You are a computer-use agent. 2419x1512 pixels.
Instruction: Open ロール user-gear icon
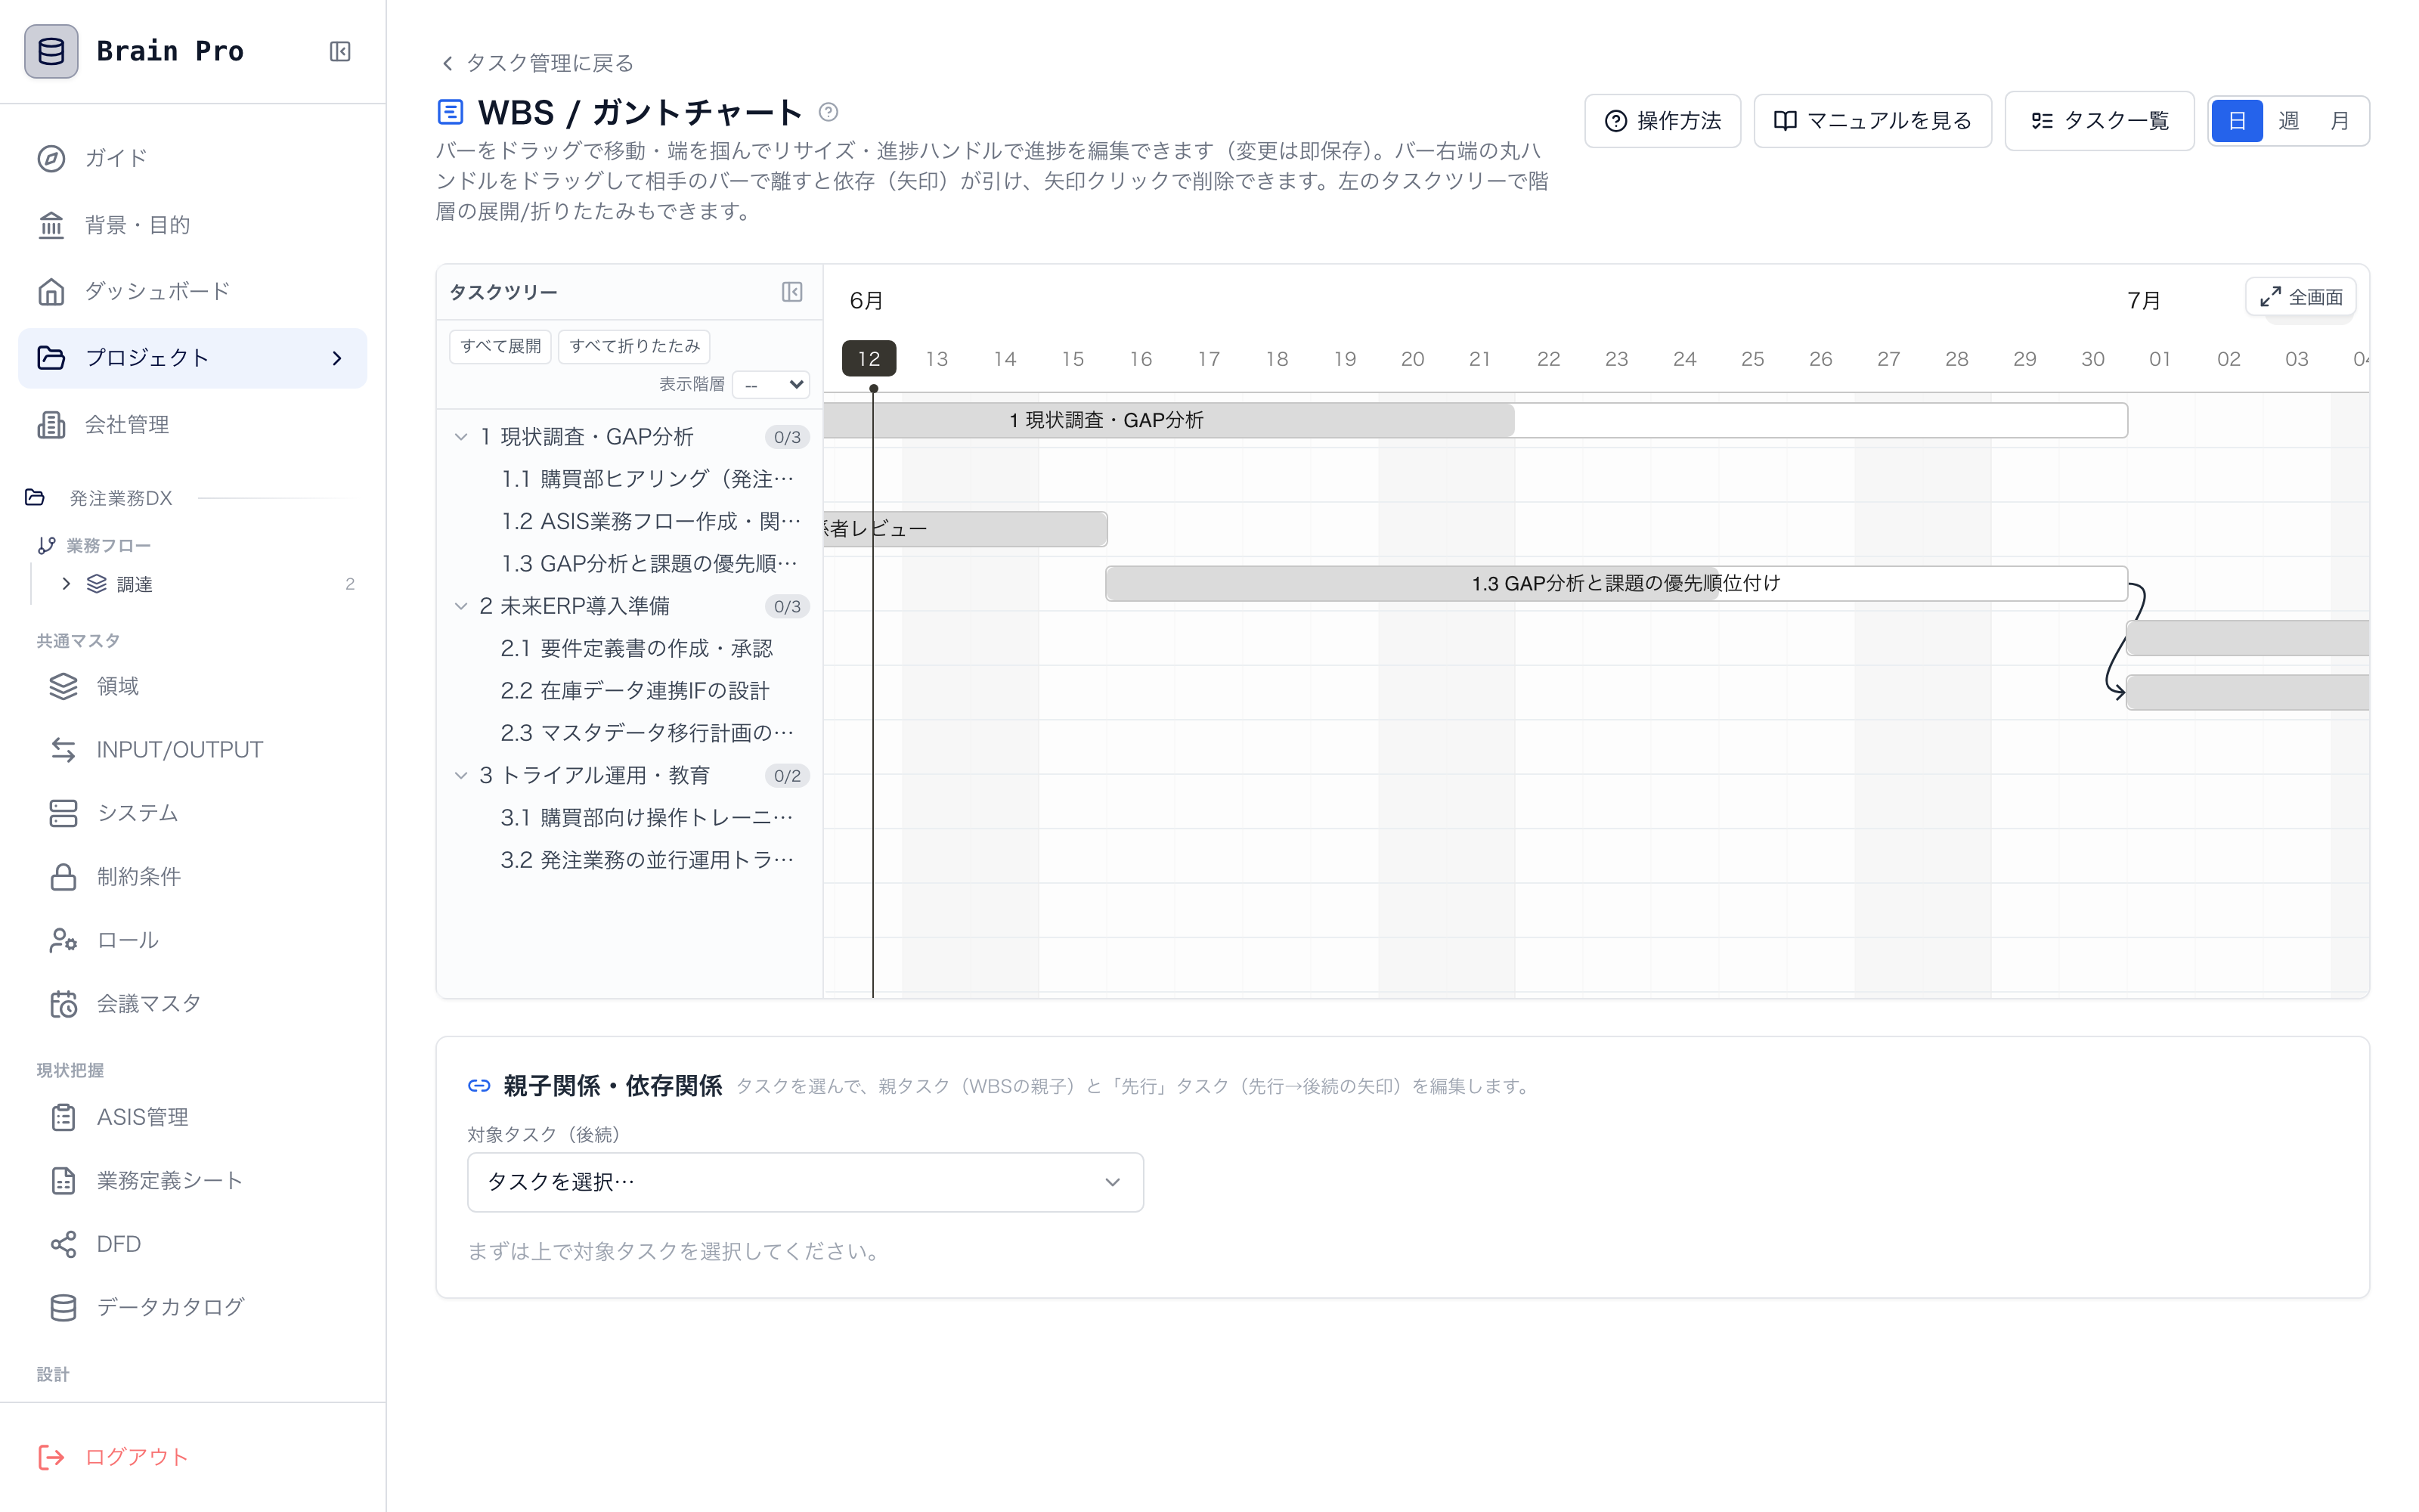tap(63, 940)
